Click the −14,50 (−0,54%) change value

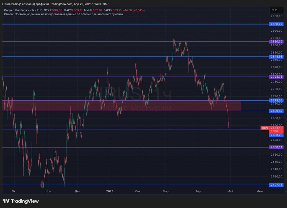(134, 10)
